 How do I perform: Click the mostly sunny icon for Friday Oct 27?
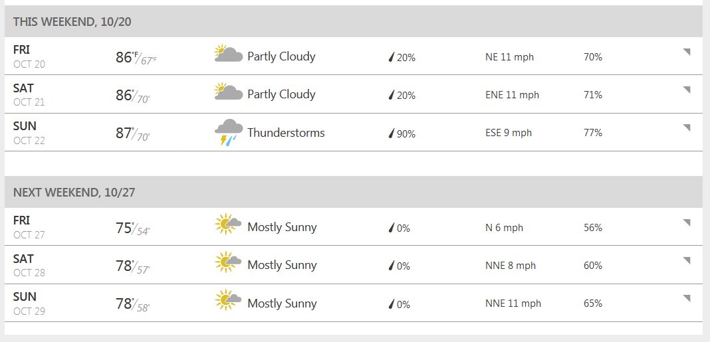(x=228, y=224)
